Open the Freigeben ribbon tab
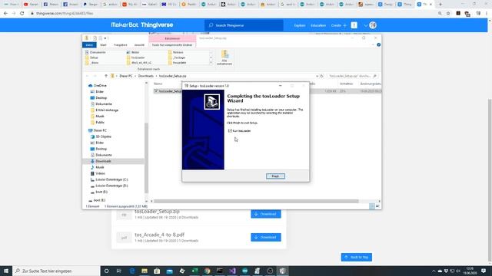 click(x=120, y=45)
